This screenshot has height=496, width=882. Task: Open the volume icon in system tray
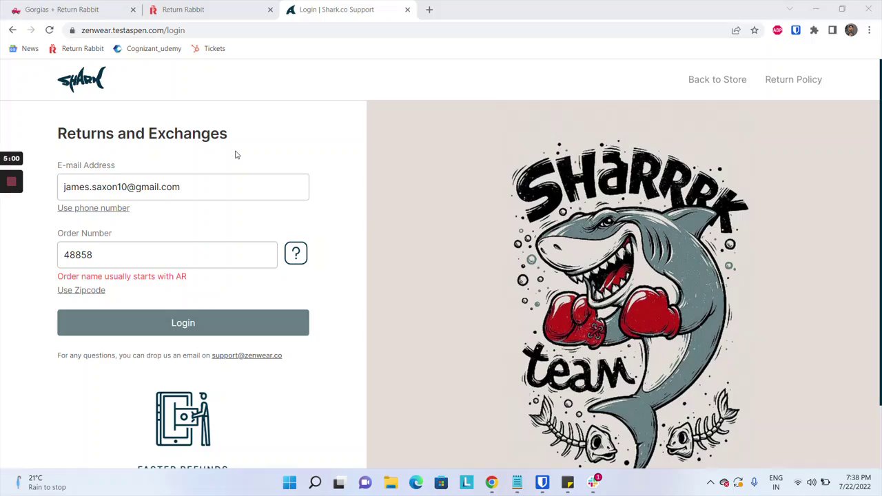click(x=812, y=482)
